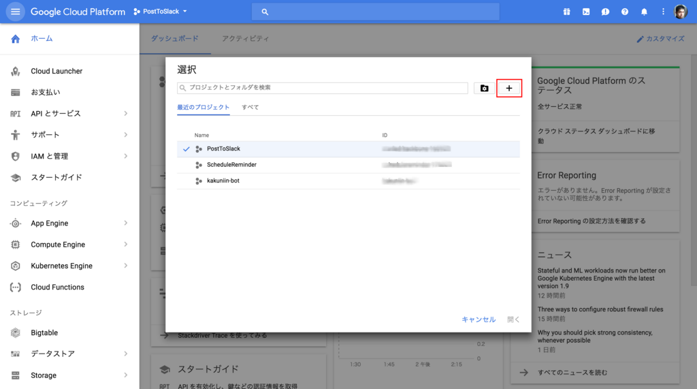Open the アクティビティ tab
The image size is (697, 389).
click(x=245, y=39)
